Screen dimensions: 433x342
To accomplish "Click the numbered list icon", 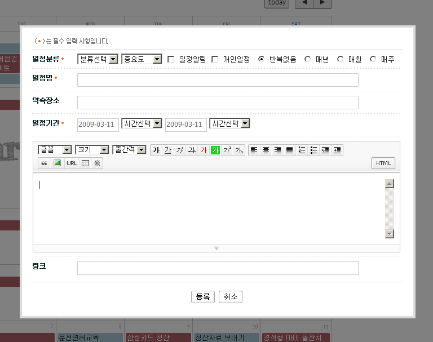I will click(x=302, y=150).
